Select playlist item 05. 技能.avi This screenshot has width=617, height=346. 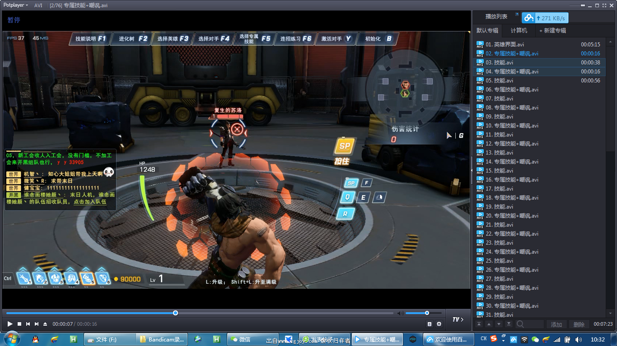539,81
